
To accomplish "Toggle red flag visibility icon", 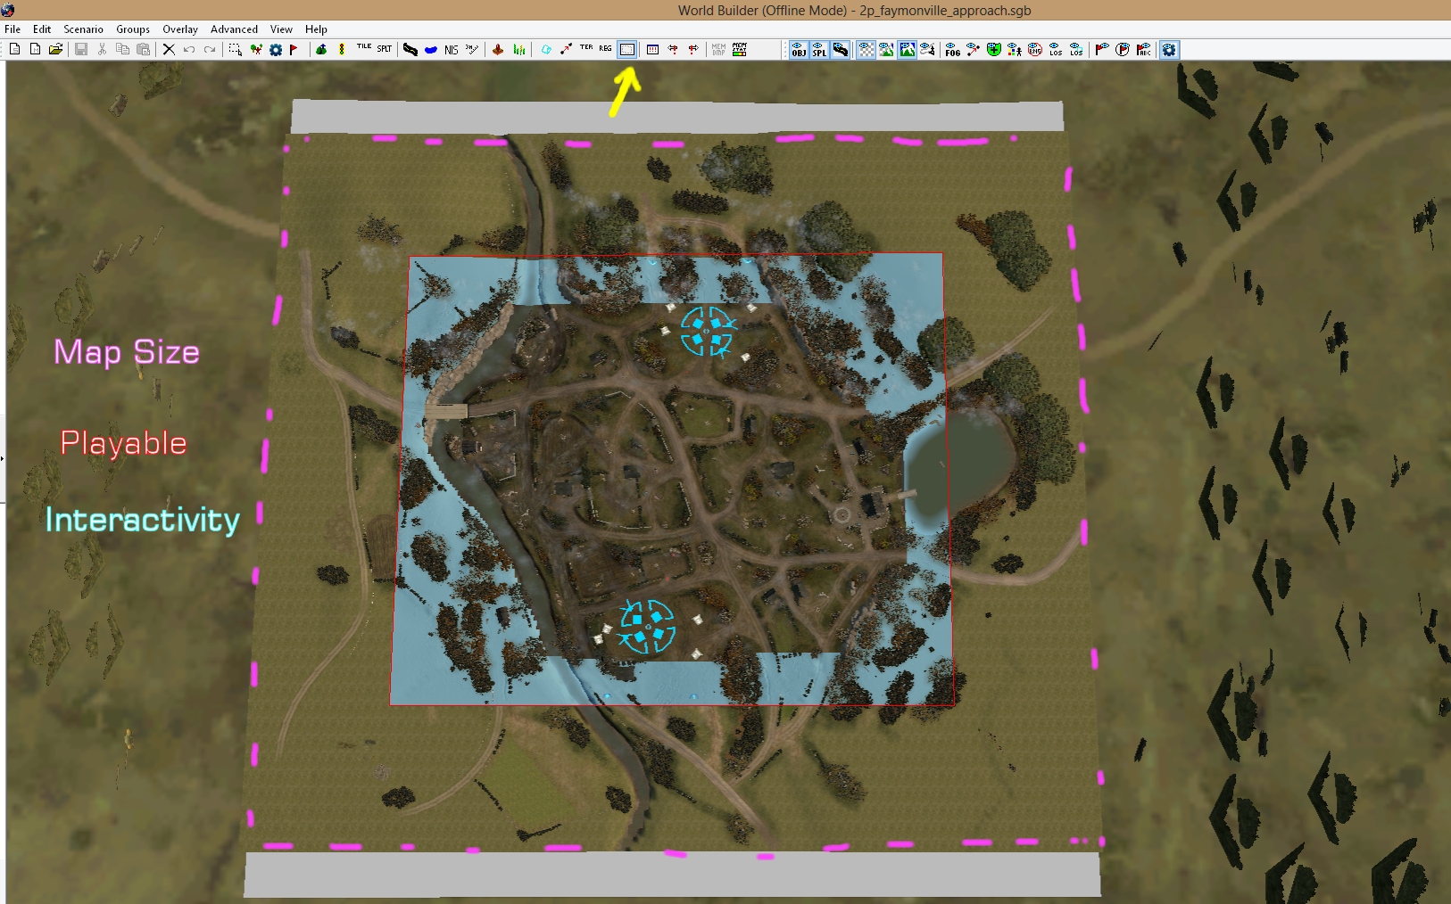I will click(1102, 49).
